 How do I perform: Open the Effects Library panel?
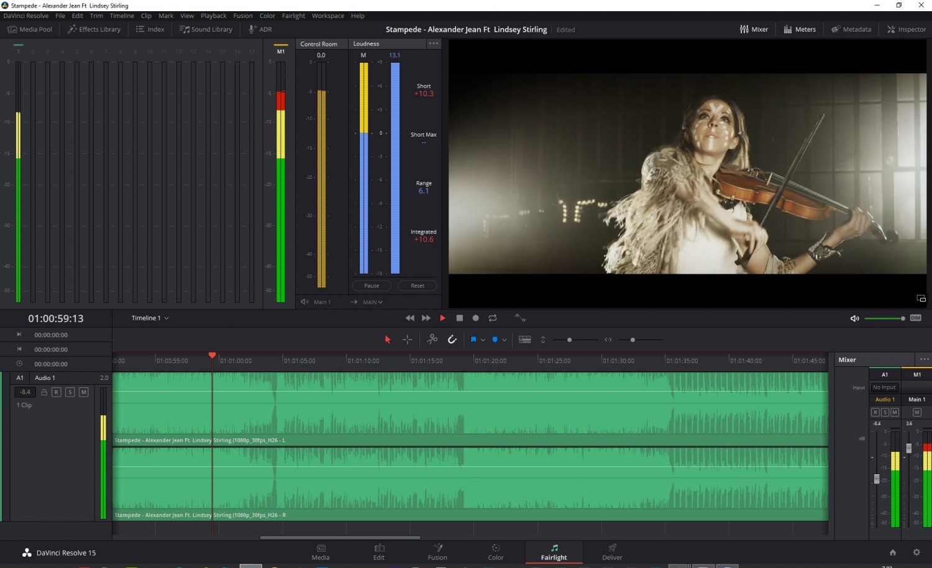pyautogui.click(x=94, y=29)
